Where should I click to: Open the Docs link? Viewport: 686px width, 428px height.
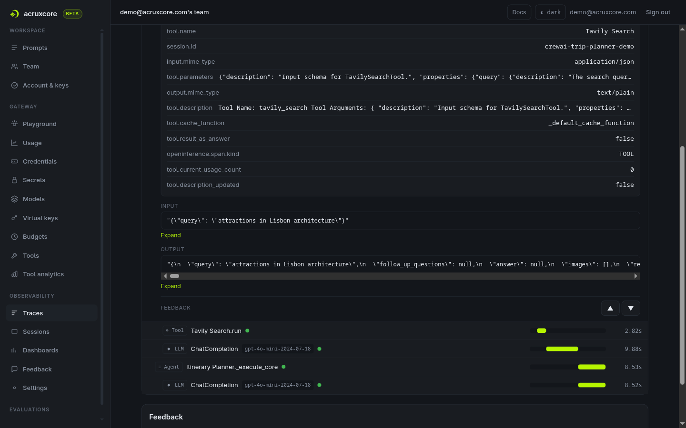[519, 12]
